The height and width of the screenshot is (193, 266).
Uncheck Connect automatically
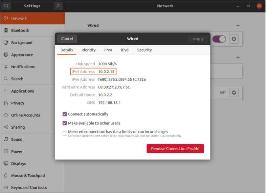(65, 114)
